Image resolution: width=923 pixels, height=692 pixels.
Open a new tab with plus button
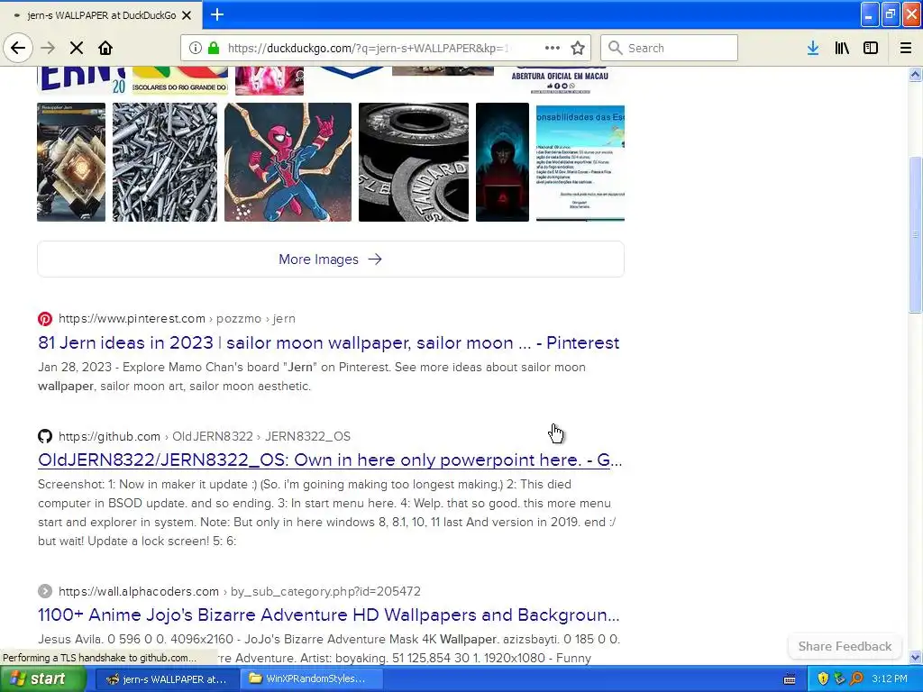coord(217,14)
